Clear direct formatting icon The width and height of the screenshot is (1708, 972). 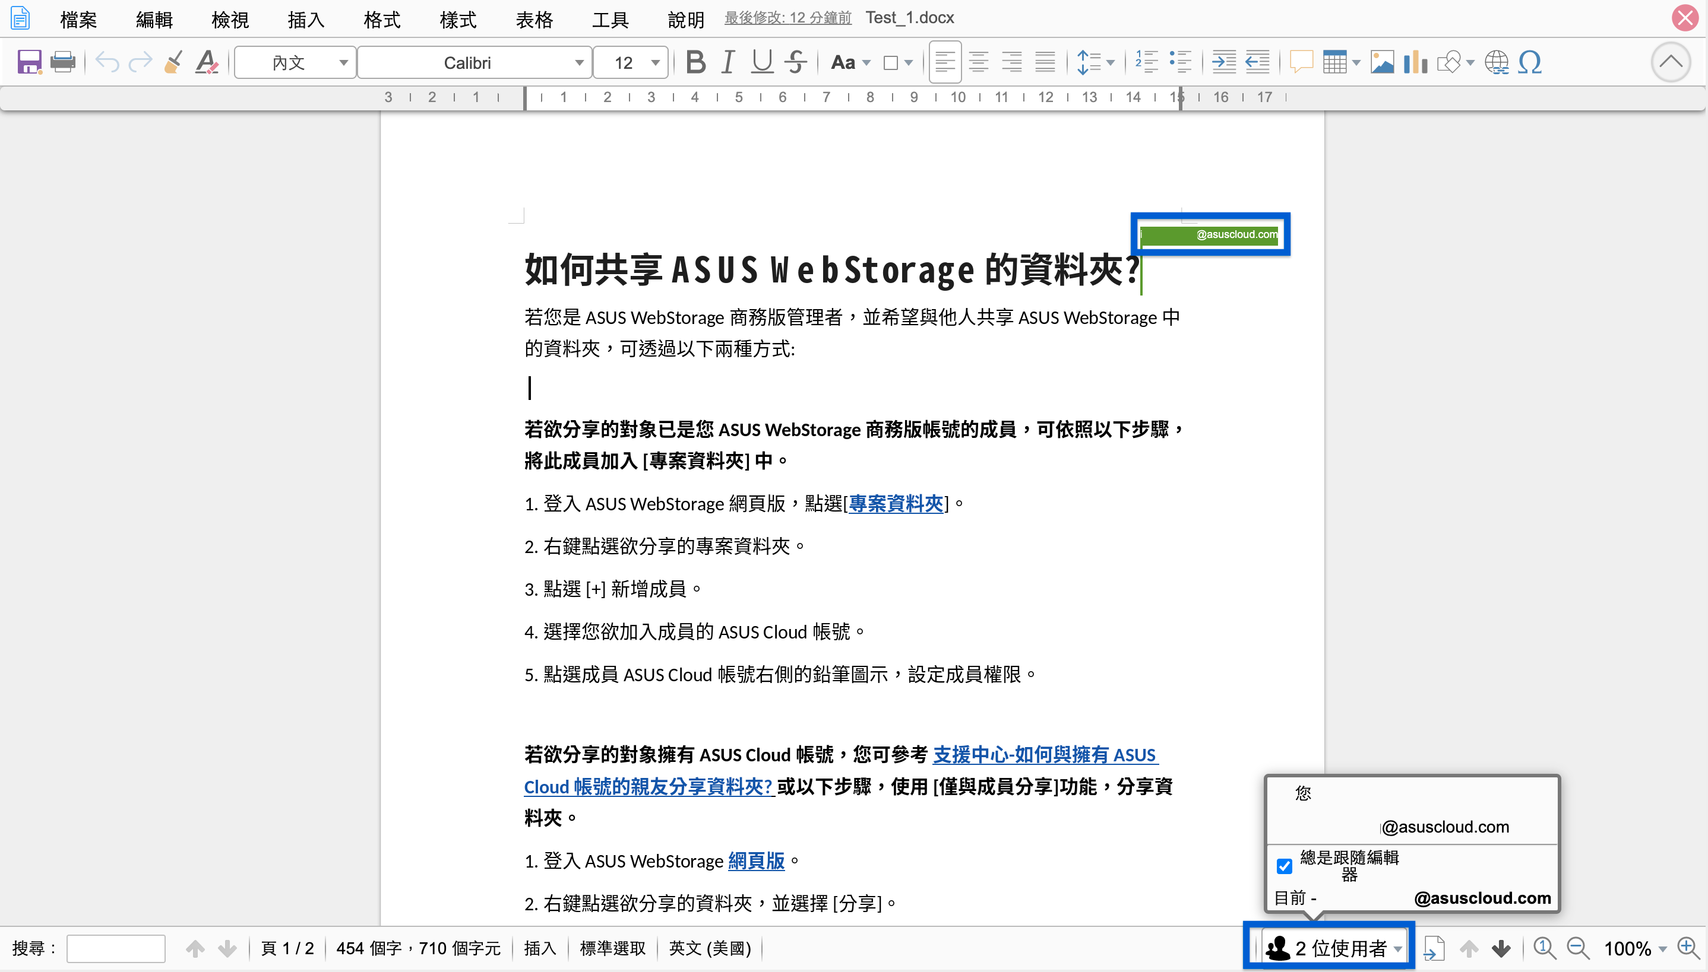(207, 63)
